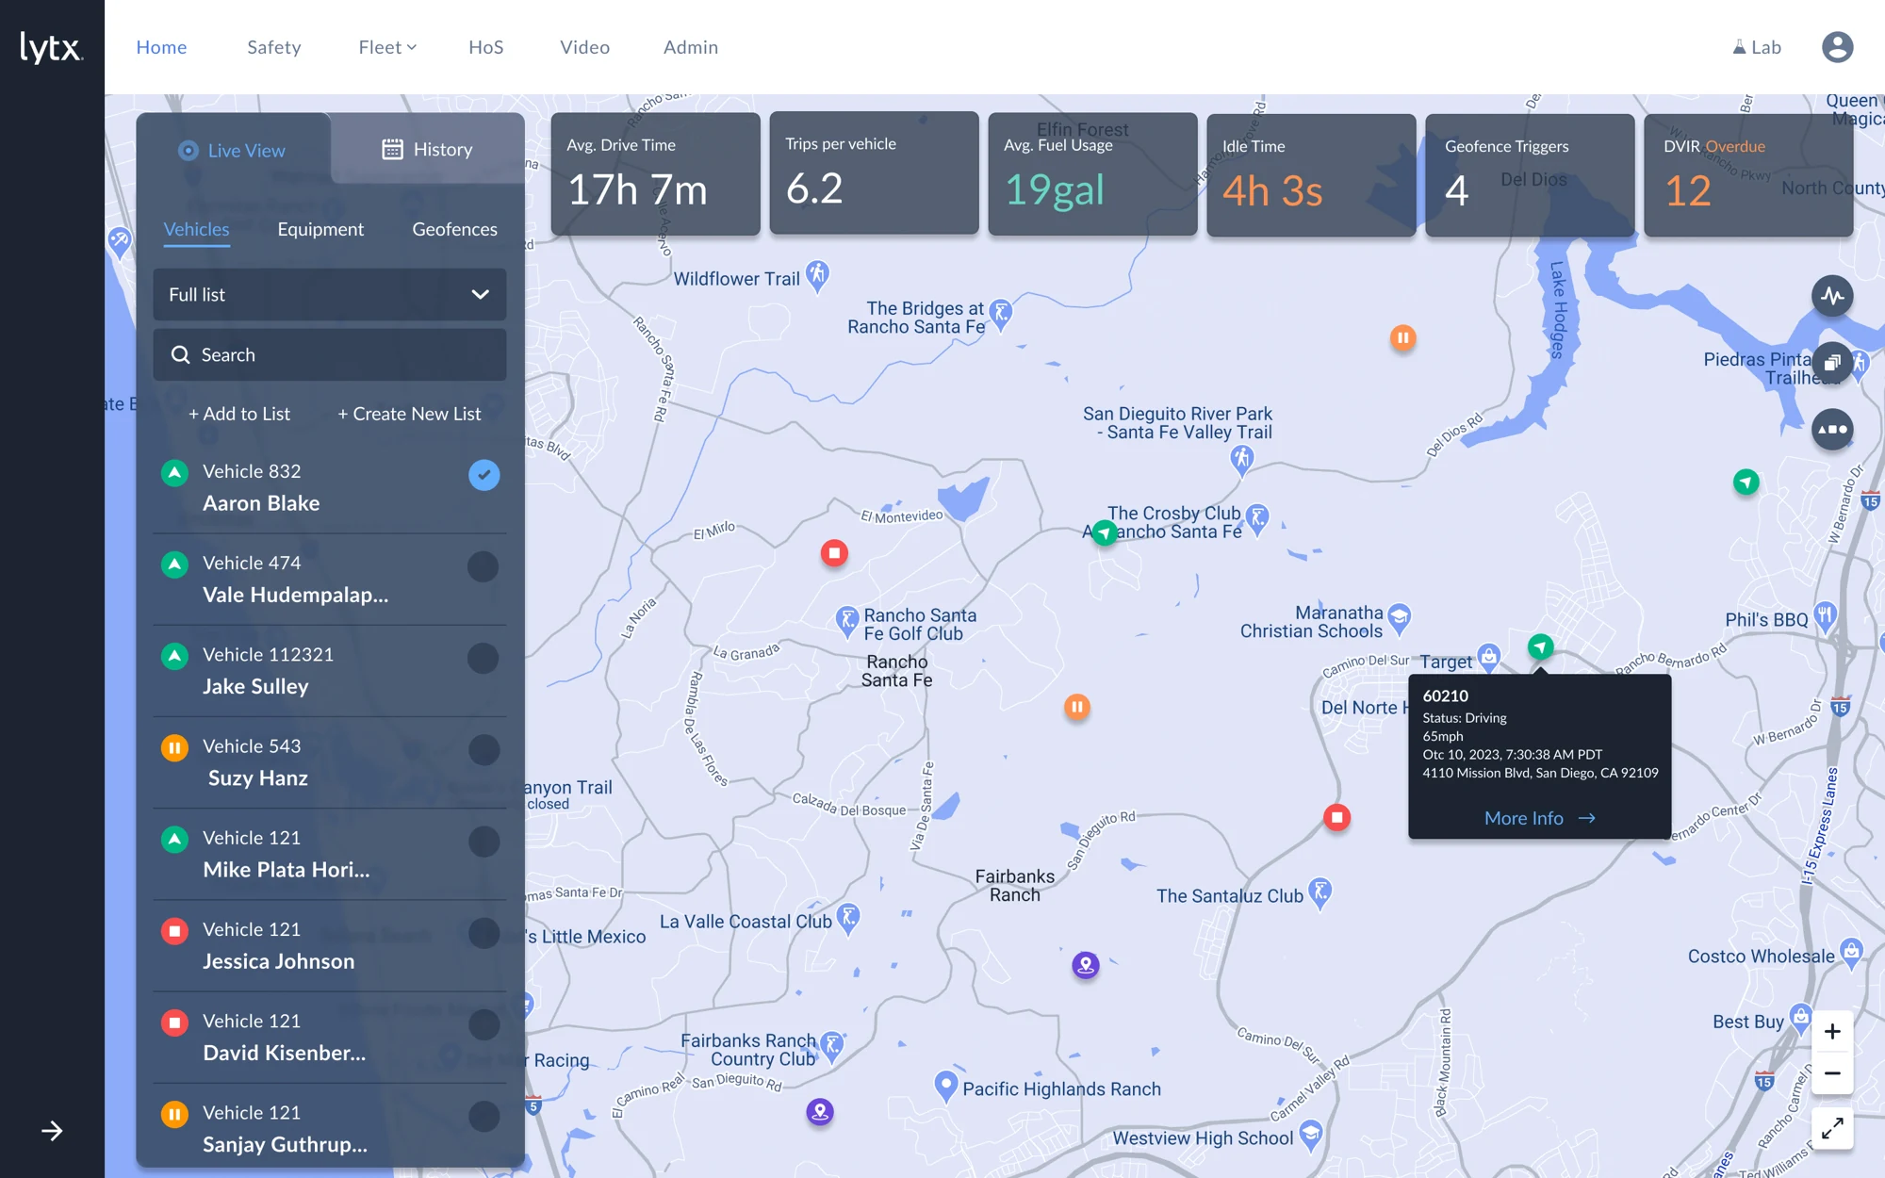Select Suzy Hanz's vehicle checkbox

click(x=484, y=750)
